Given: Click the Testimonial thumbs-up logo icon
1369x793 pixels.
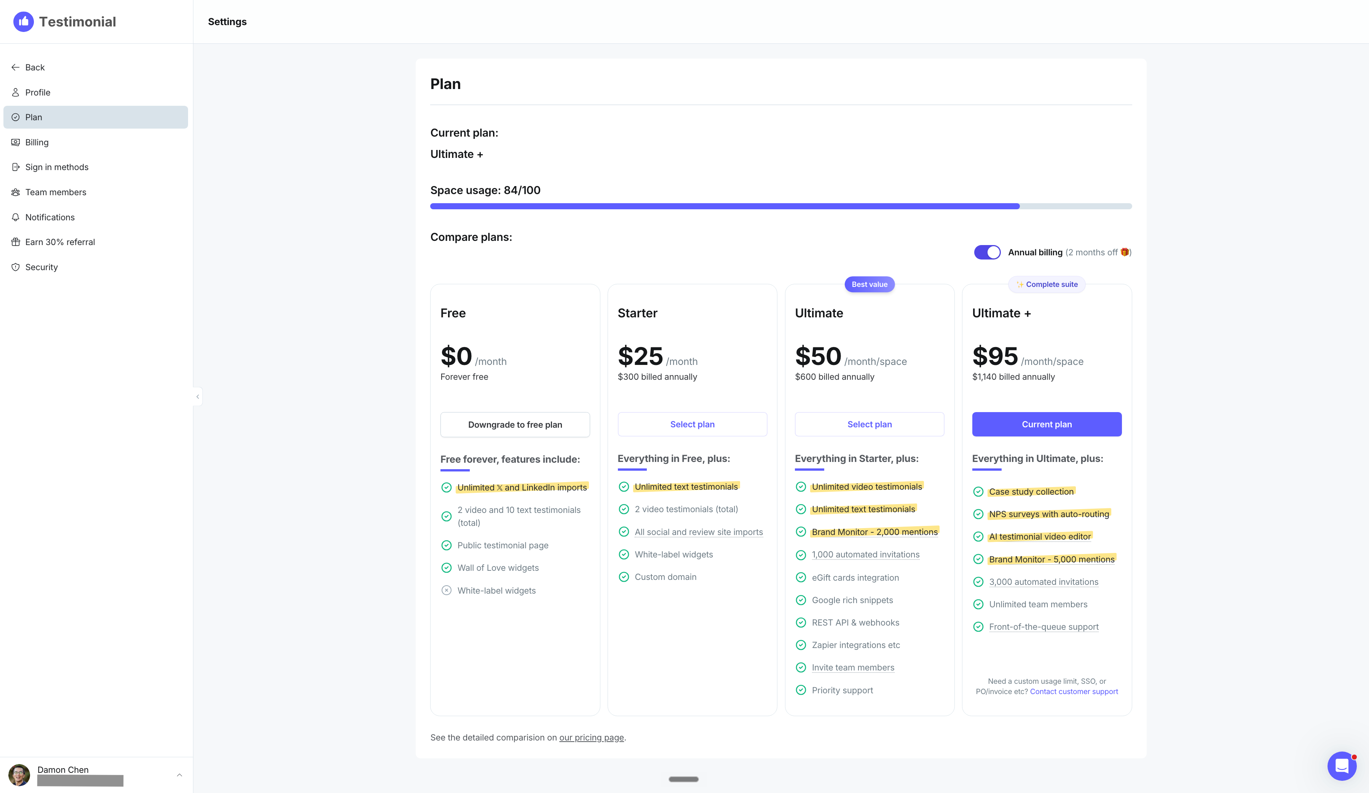Looking at the screenshot, I should pos(23,22).
